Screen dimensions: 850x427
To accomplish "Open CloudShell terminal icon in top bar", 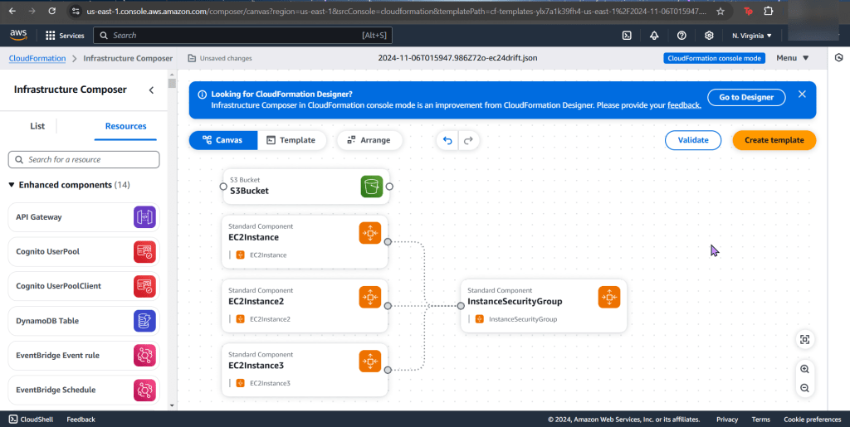I will [628, 36].
